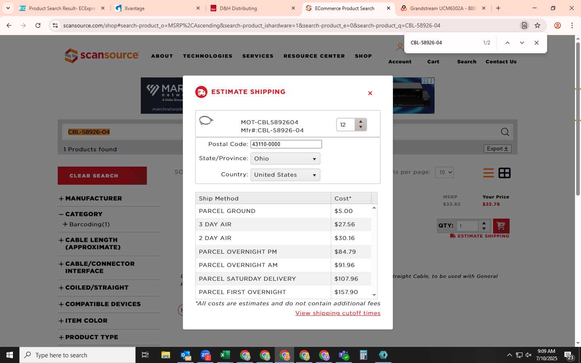
Task: Click ESTIMATE SHIPPING link under the QTY field
Action: pos(480,236)
